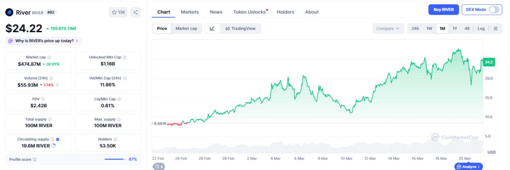Open chart events badge showing 5

(160, 167)
